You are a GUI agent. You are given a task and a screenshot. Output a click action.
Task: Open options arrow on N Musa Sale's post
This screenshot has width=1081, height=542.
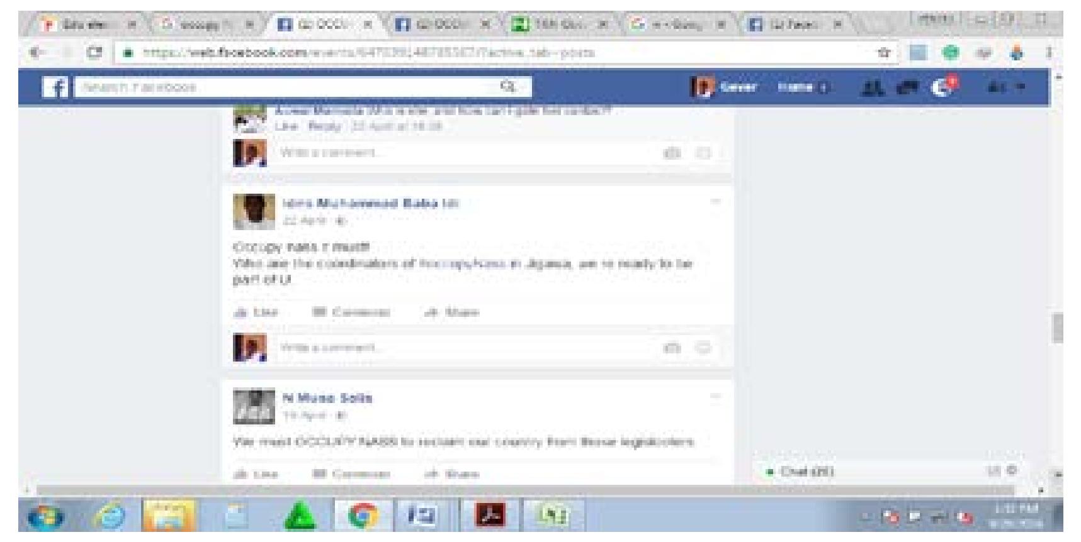click(715, 396)
